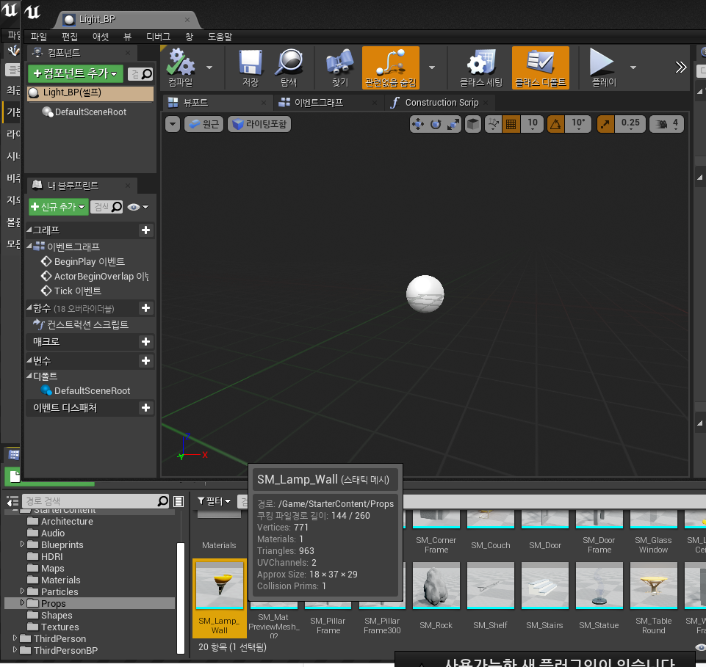Toggle world/local coordinate cube icon
The image size is (706, 667).
coord(473,124)
